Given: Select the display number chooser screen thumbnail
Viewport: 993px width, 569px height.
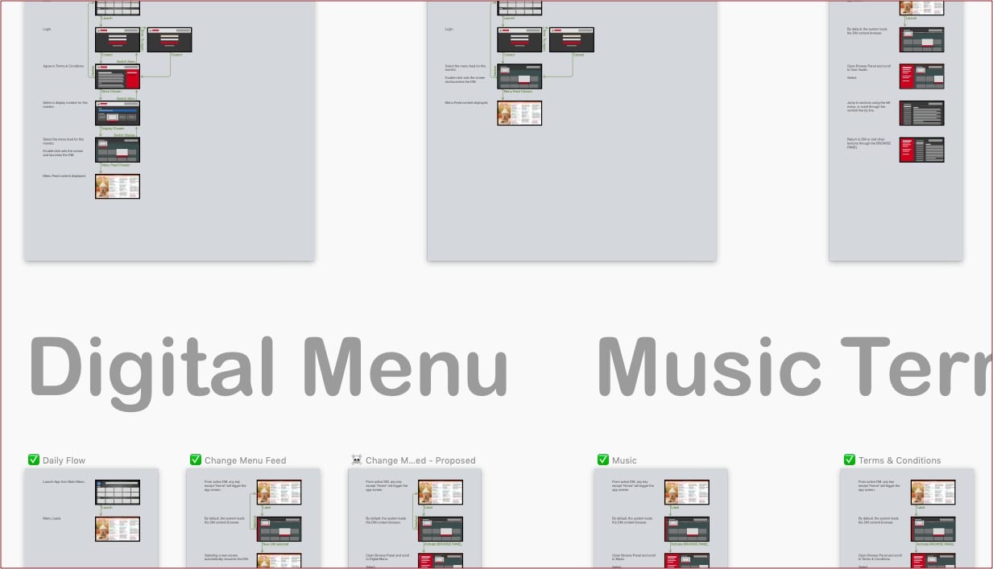Looking at the screenshot, I should pos(118,113).
